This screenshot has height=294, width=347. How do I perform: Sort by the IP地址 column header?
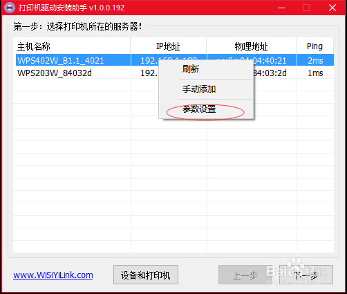tap(169, 46)
